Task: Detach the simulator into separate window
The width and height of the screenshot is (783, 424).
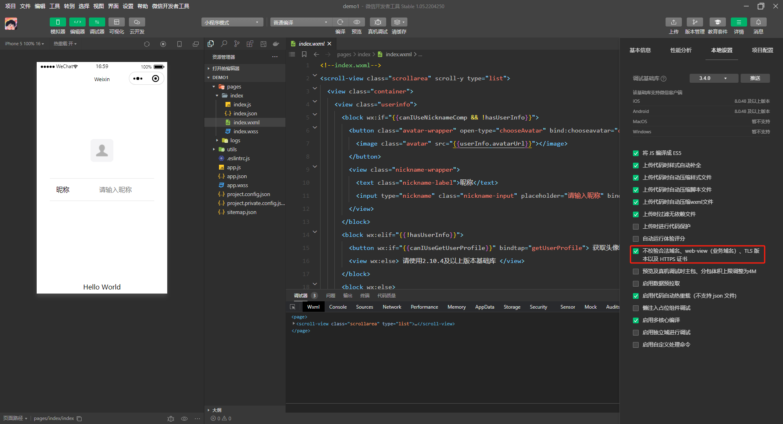Action: tap(196, 44)
